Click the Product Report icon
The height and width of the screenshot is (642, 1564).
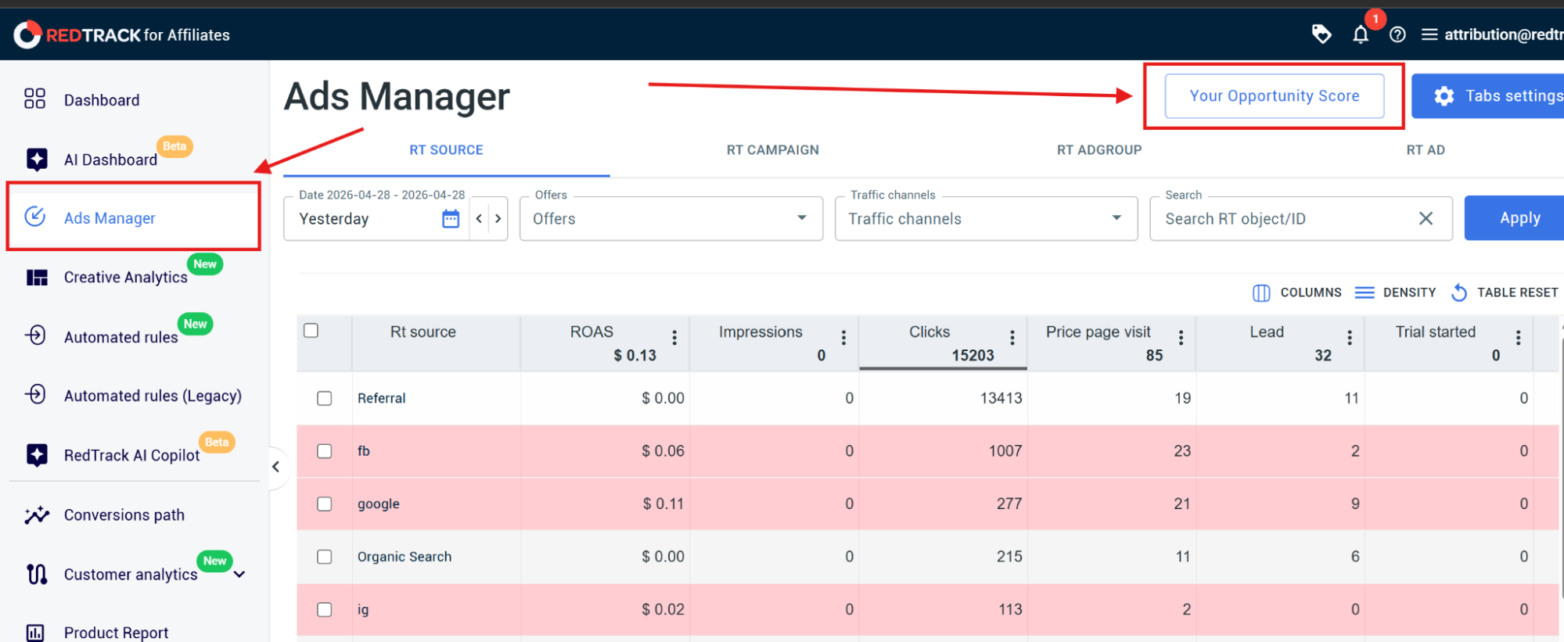[35, 632]
